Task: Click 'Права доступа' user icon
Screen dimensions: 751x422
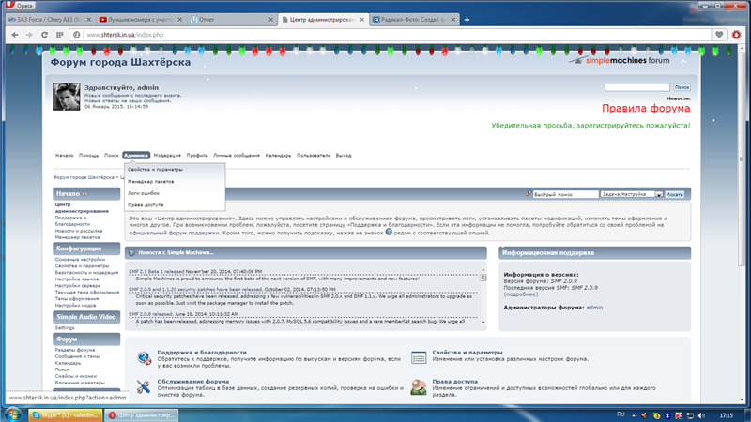Action: pos(419,386)
